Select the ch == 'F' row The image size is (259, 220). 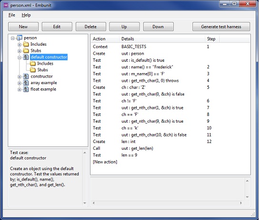[x=170, y=115]
